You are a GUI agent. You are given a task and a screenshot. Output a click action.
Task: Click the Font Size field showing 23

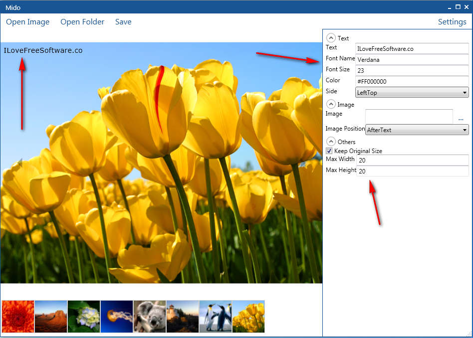[x=412, y=70]
